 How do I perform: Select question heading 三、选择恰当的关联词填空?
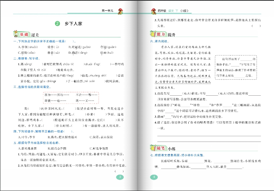[32, 87]
